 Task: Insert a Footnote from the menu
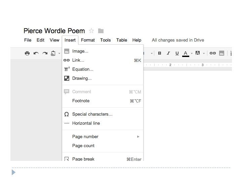103,101
